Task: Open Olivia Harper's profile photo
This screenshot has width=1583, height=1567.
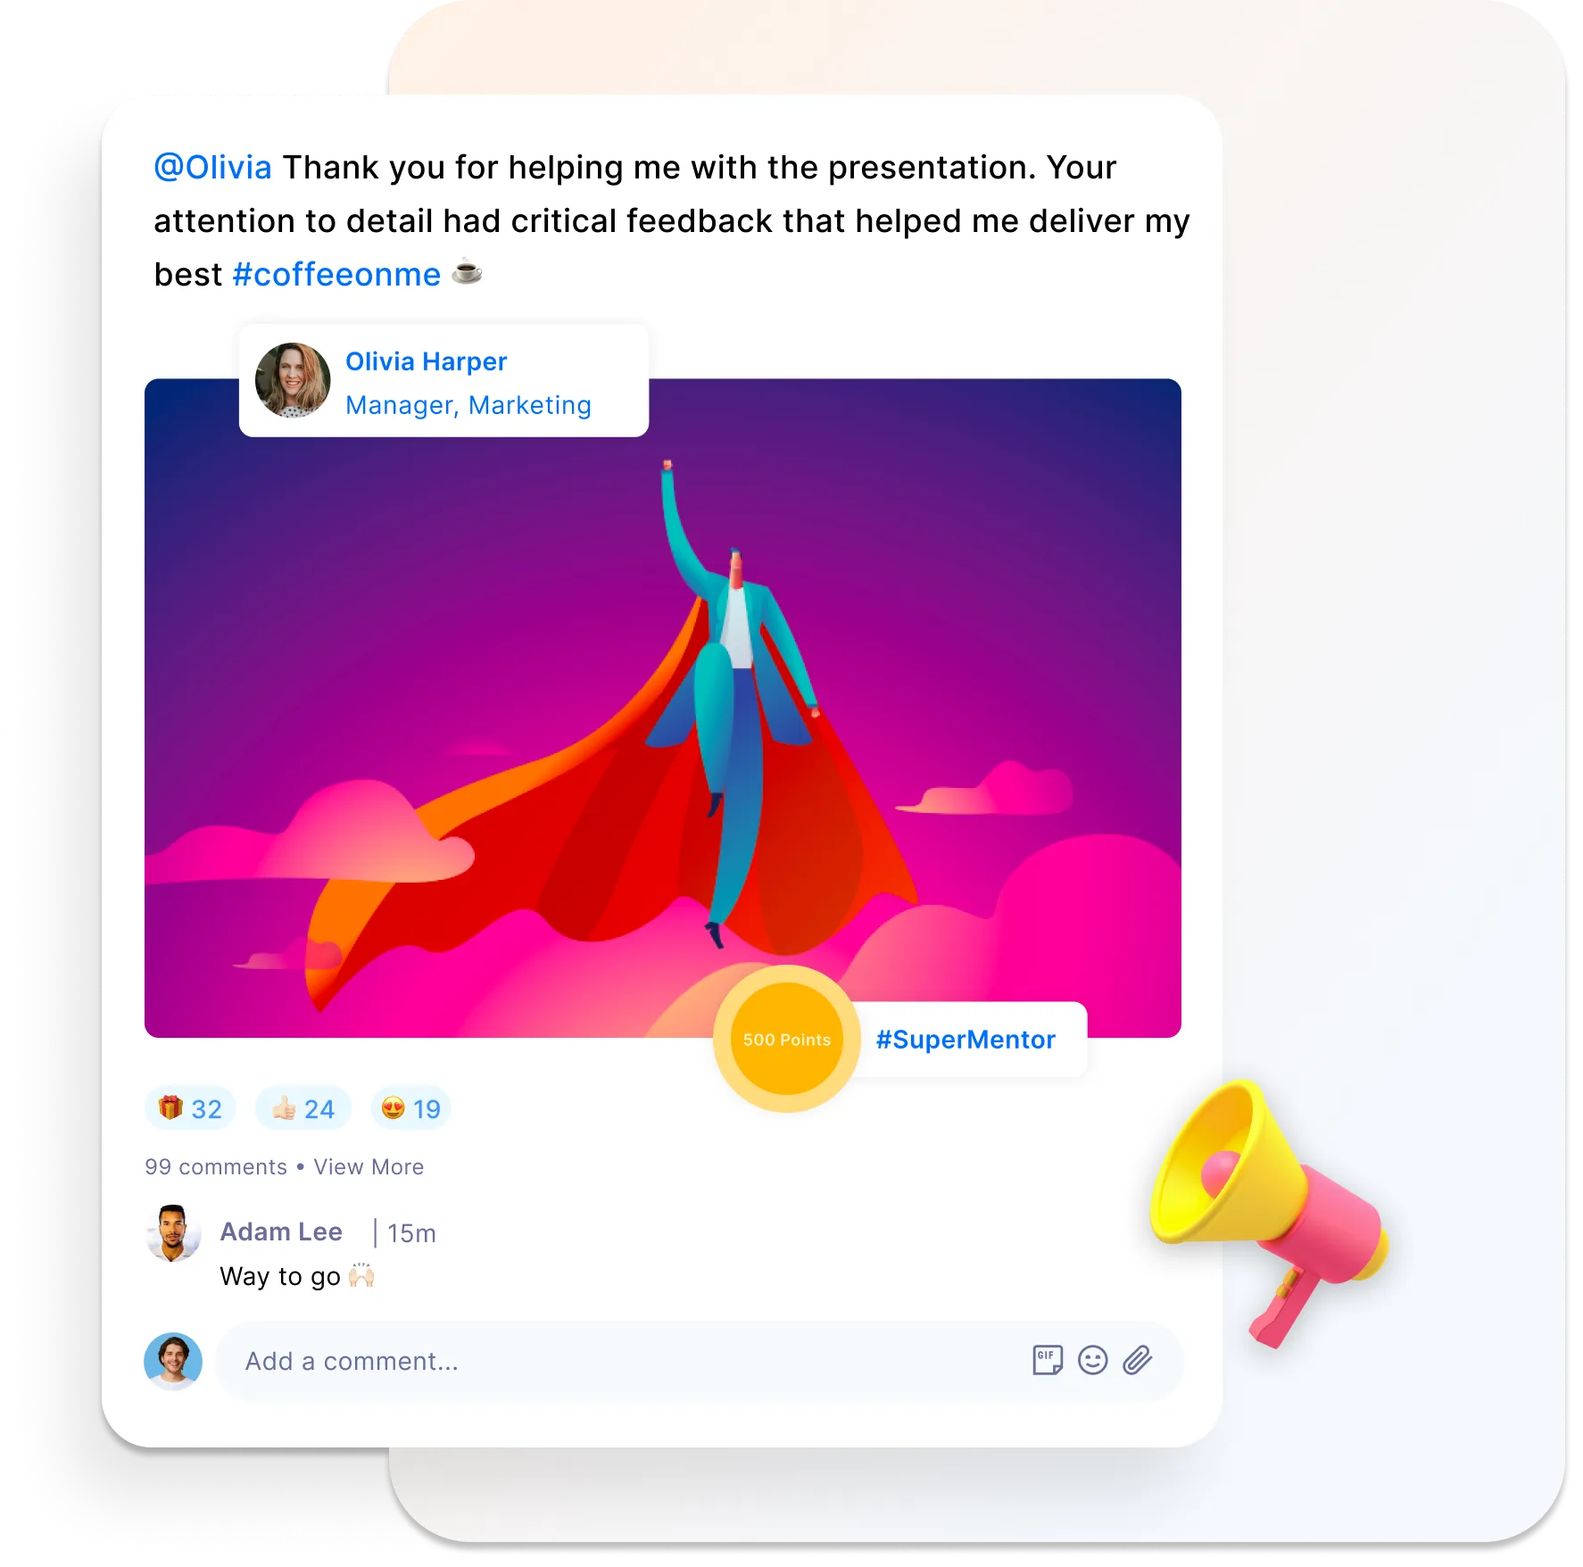Action: pos(293,380)
